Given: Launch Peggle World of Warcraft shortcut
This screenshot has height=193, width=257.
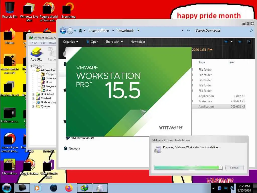Looking at the screenshot, I should [x=49, y=12].
